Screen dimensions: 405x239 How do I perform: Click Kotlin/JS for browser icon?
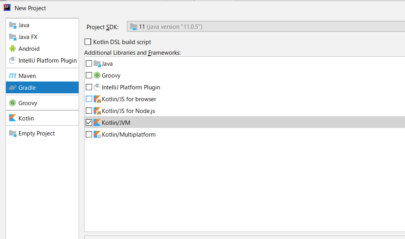[97, 99]
